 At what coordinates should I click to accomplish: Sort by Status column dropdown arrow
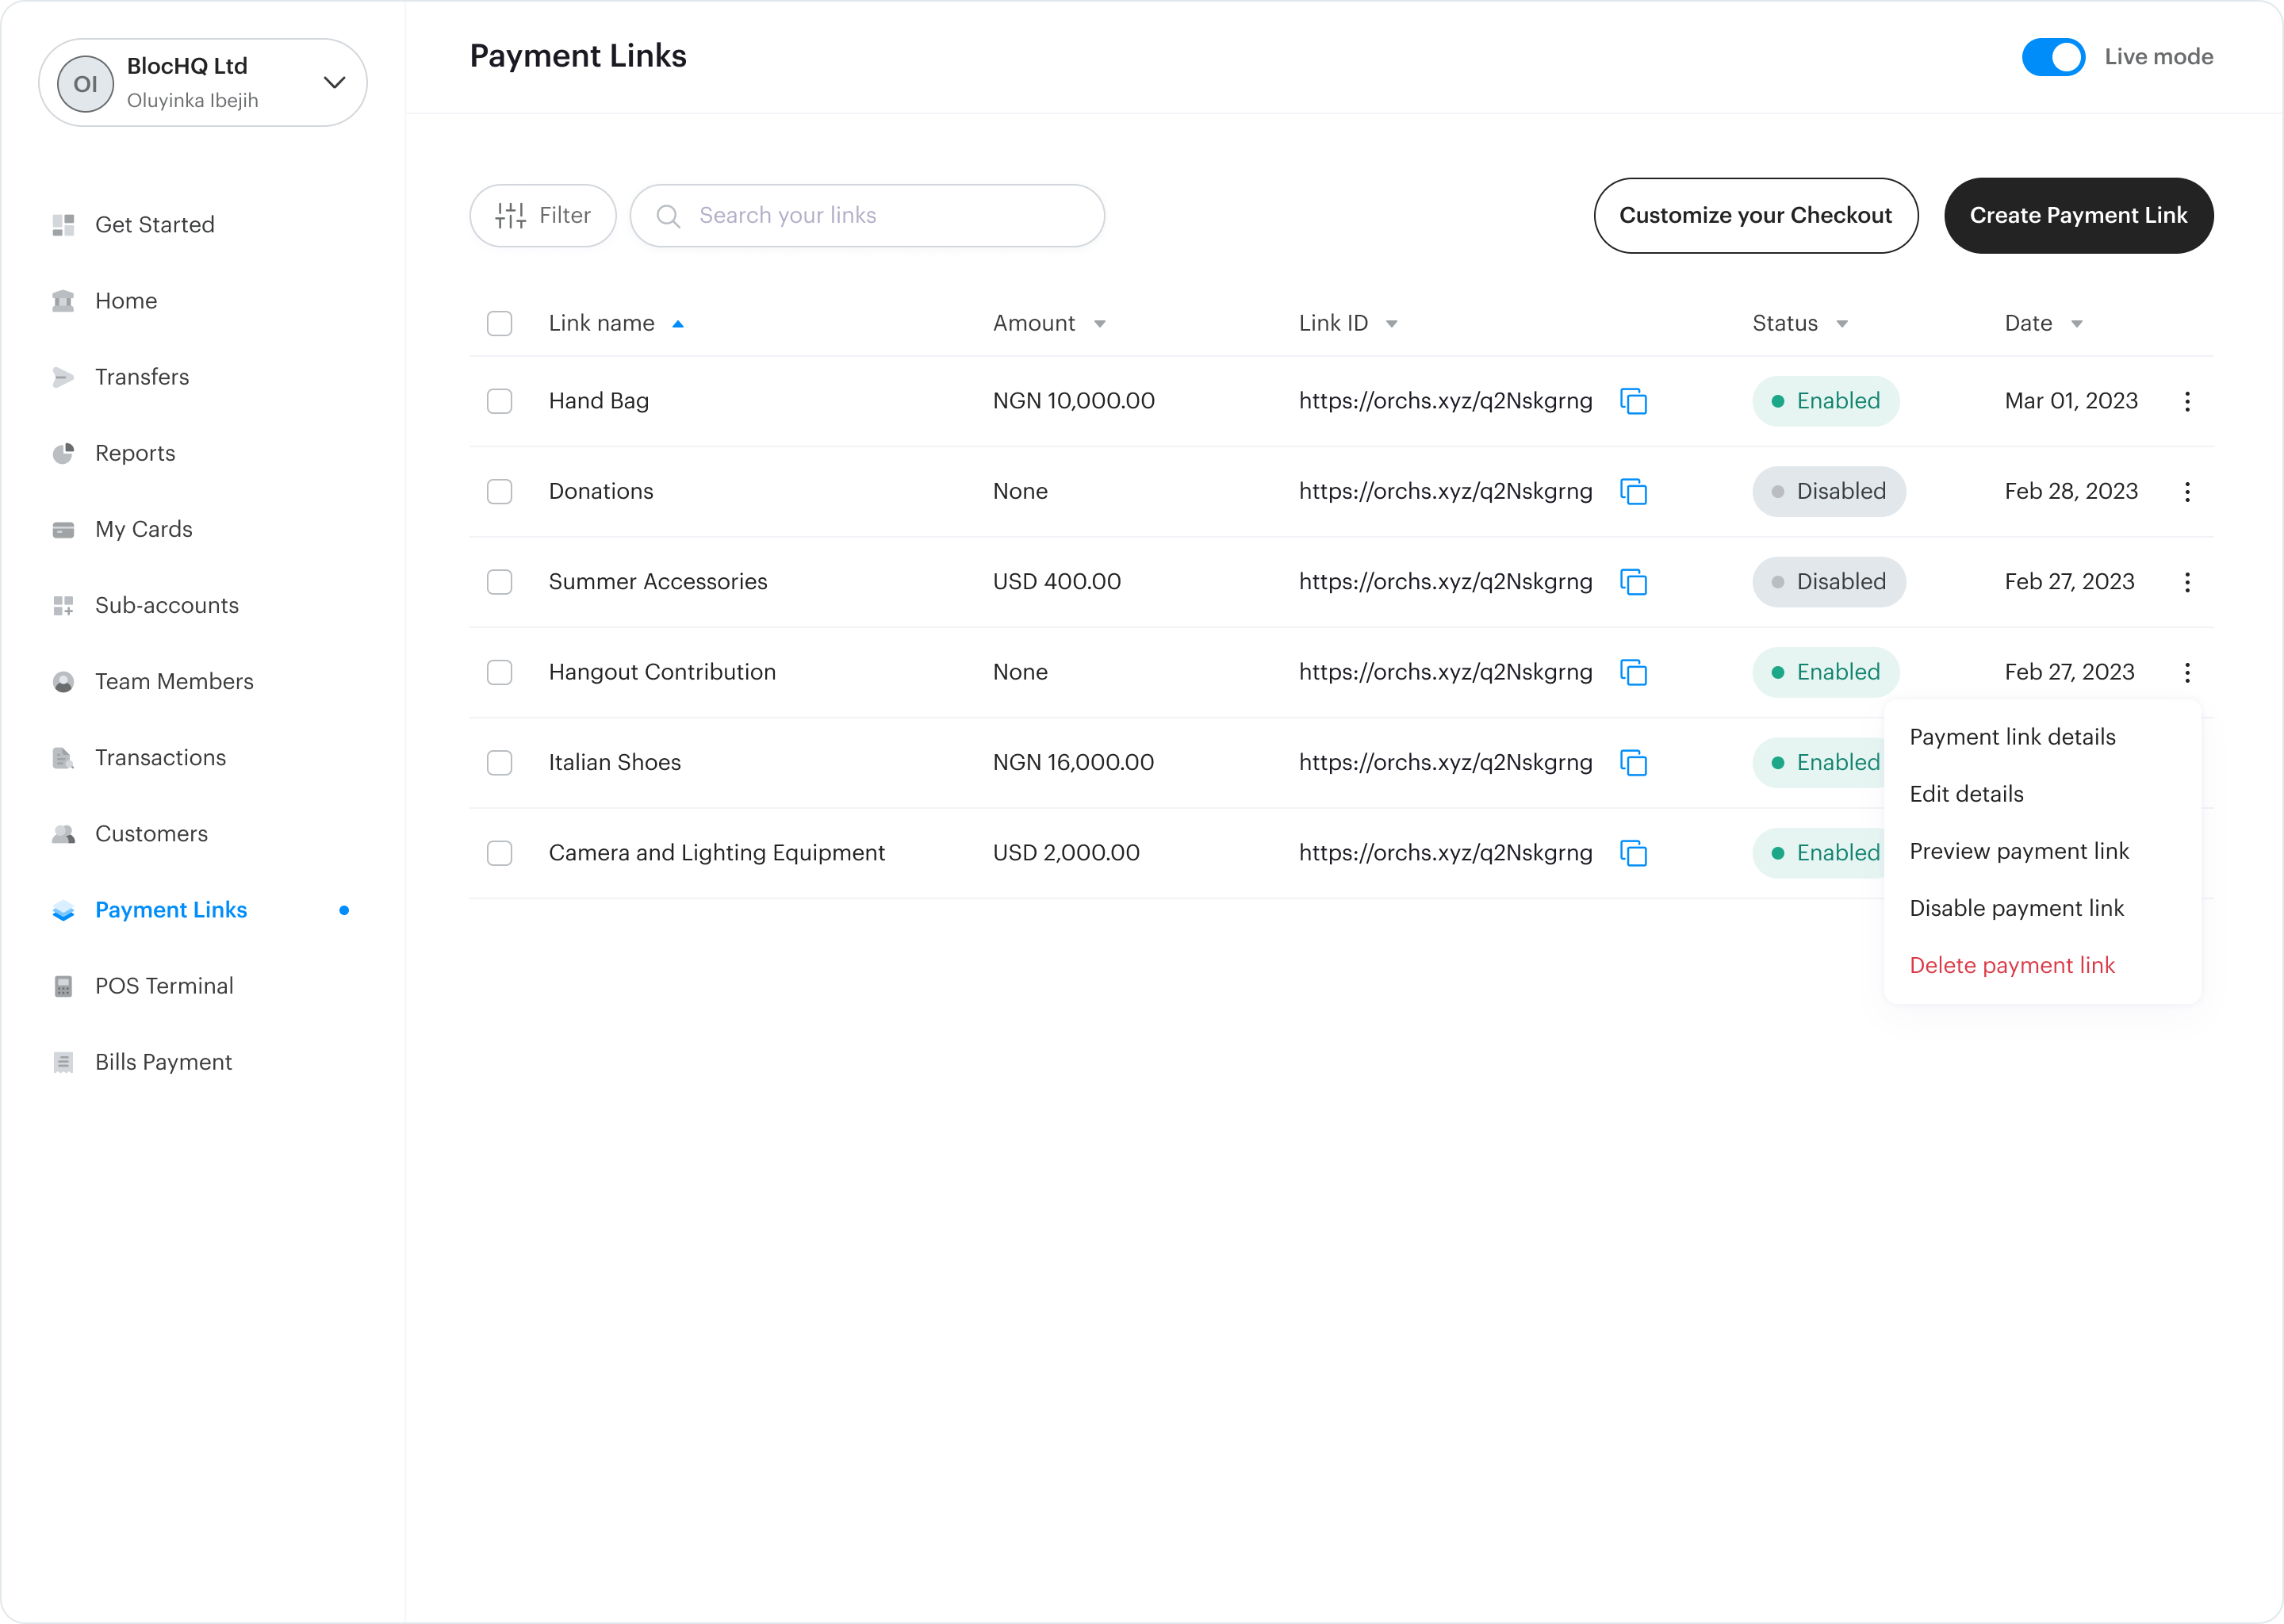(1841, 324)
